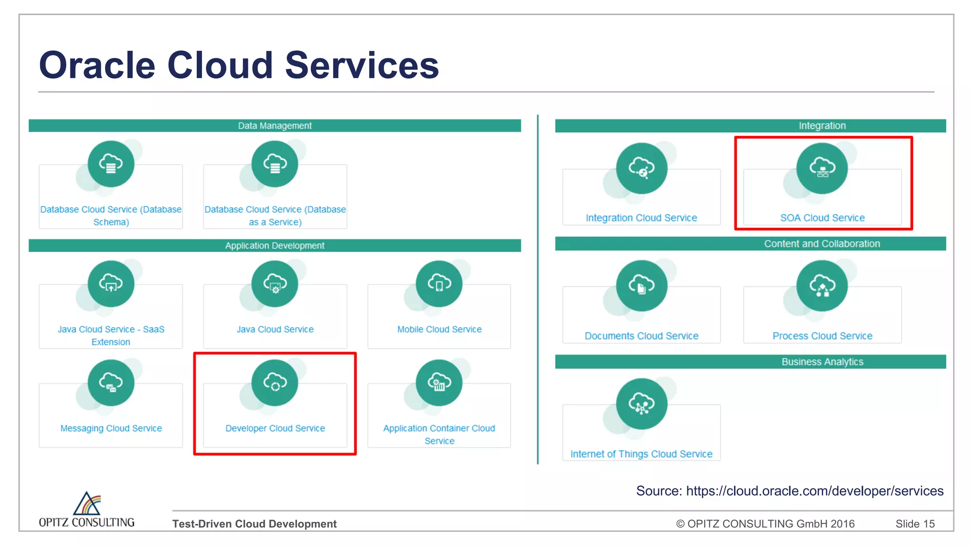Open the Integration Cloud Service link
Screen dimensions: 973x547
(x=641, y=218)
